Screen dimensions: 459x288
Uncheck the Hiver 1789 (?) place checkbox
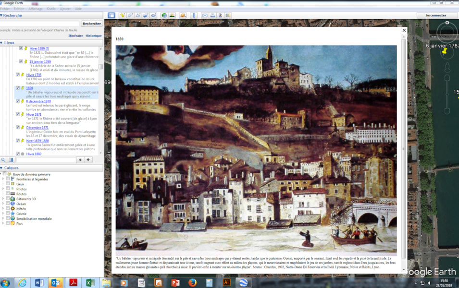(x=21, y=48)
